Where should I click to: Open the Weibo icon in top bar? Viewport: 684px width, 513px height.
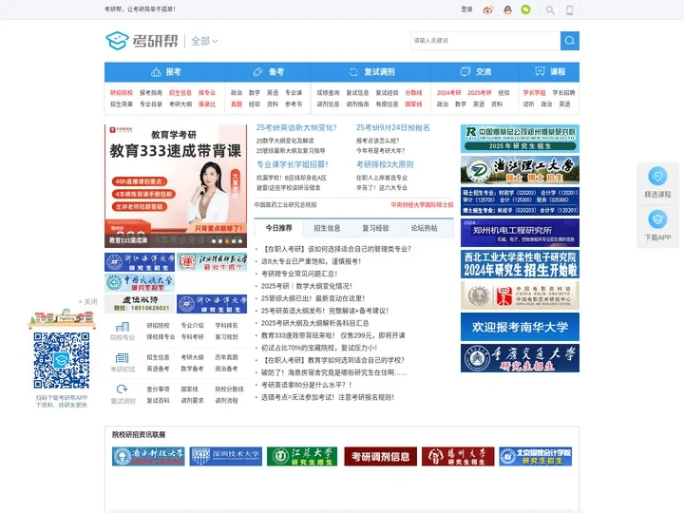pos(488,10)
